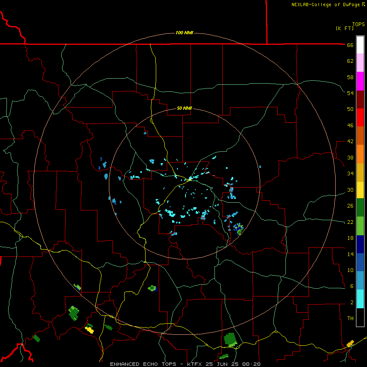Click the '50 NMI' range ring label
Image resolution: width=367 pixels, height=367 pixels.
(184, 108)
